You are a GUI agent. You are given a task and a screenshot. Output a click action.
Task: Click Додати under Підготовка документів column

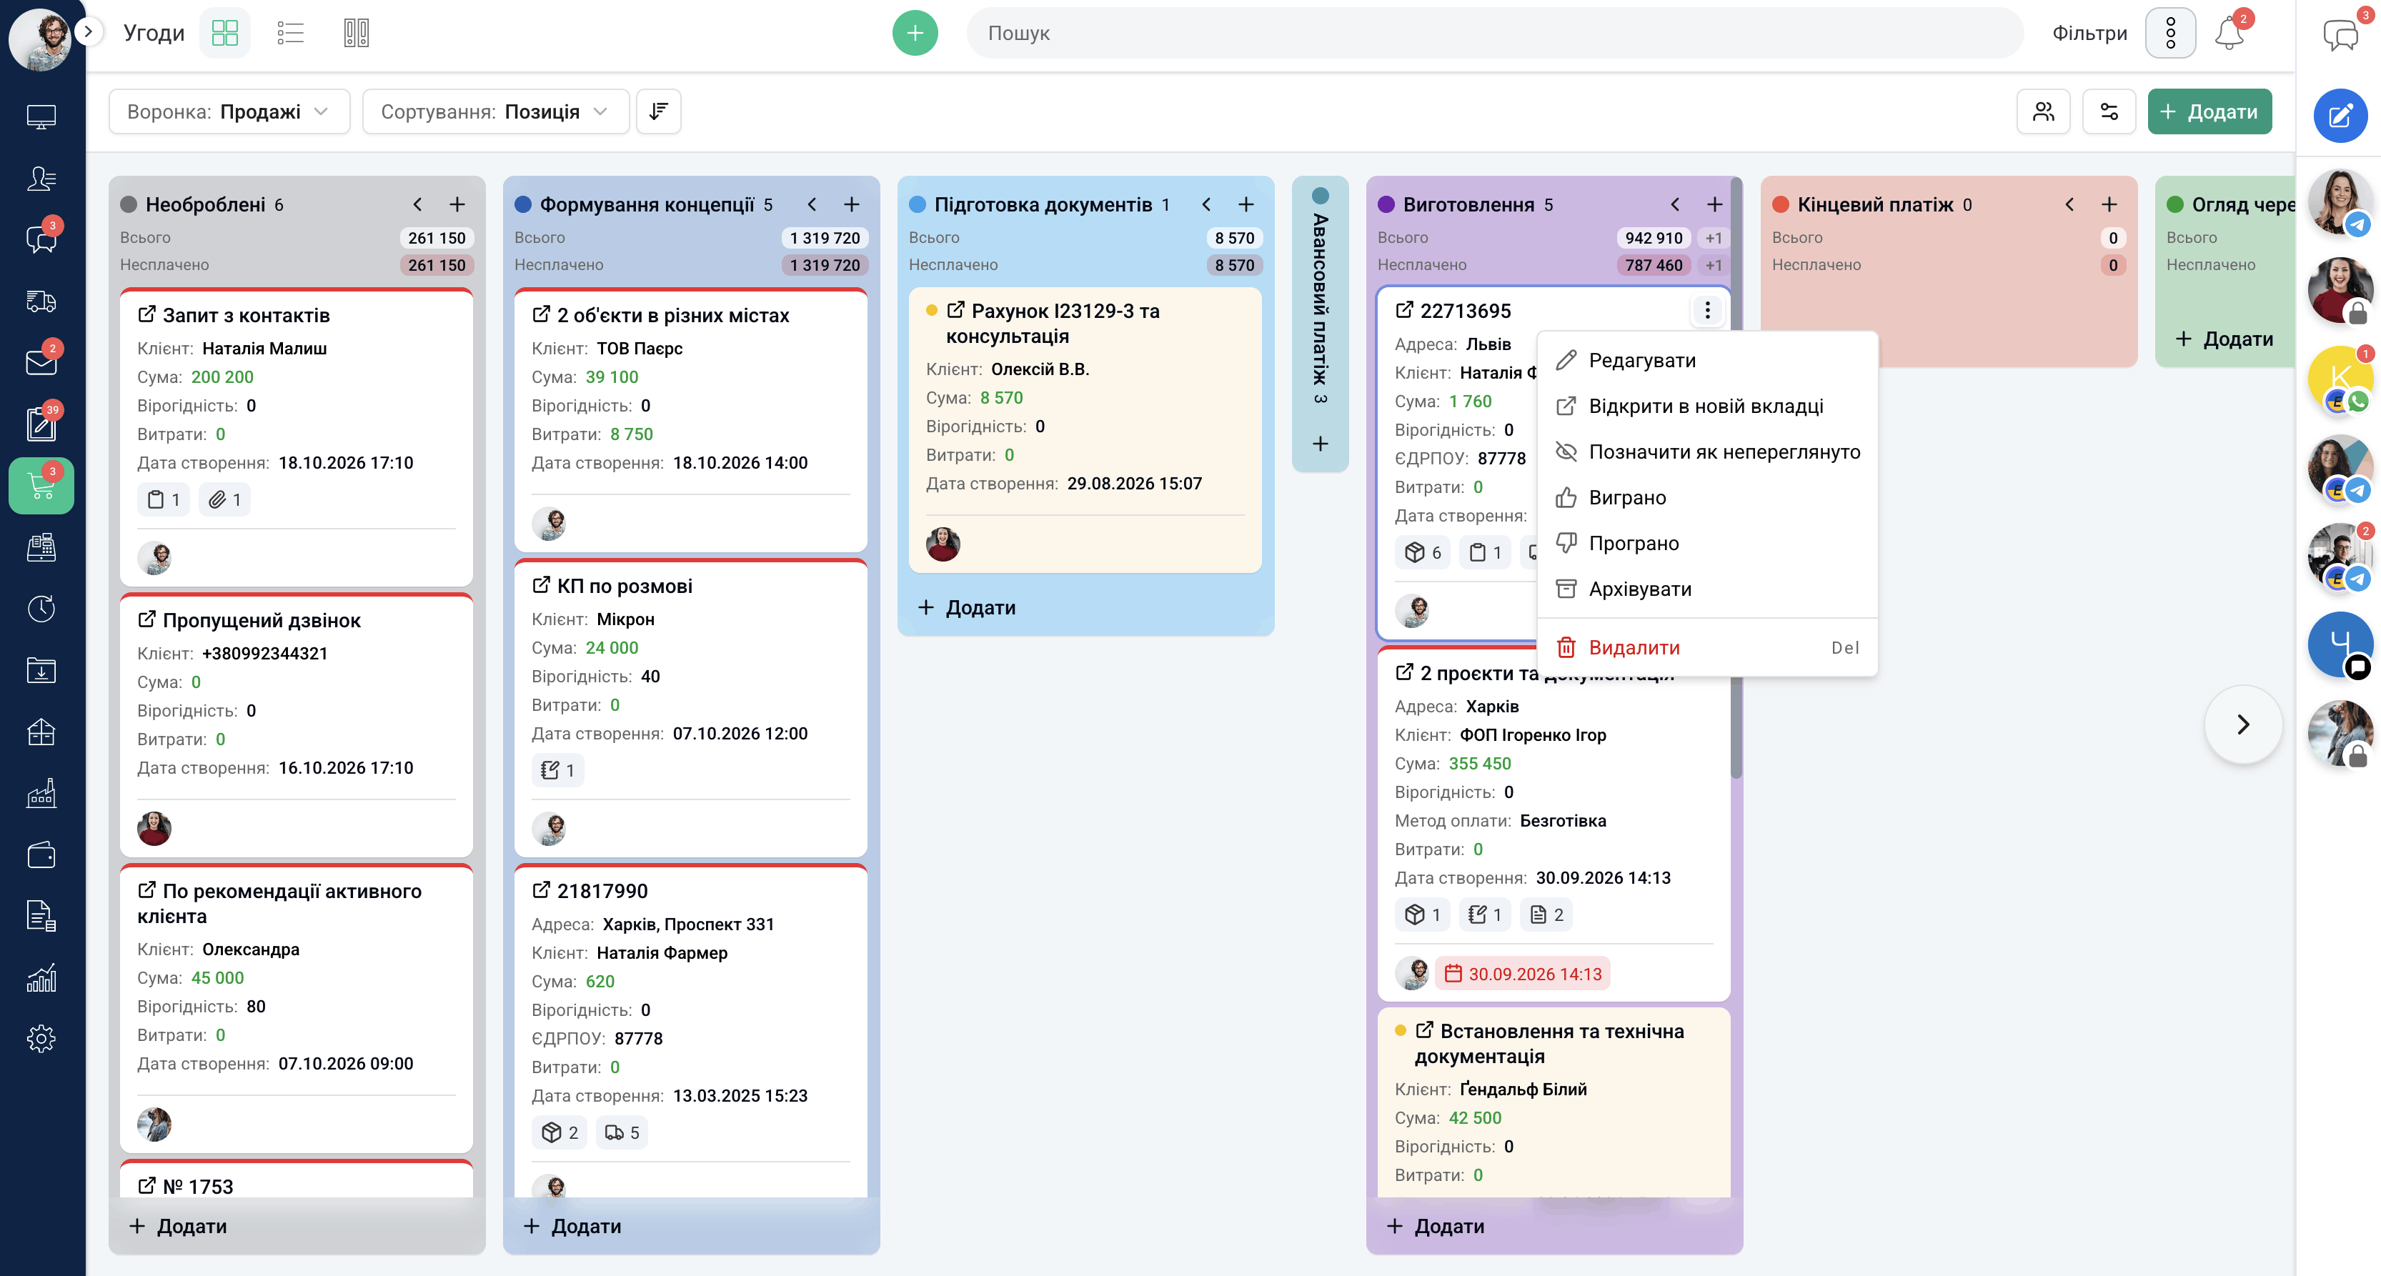967,608
